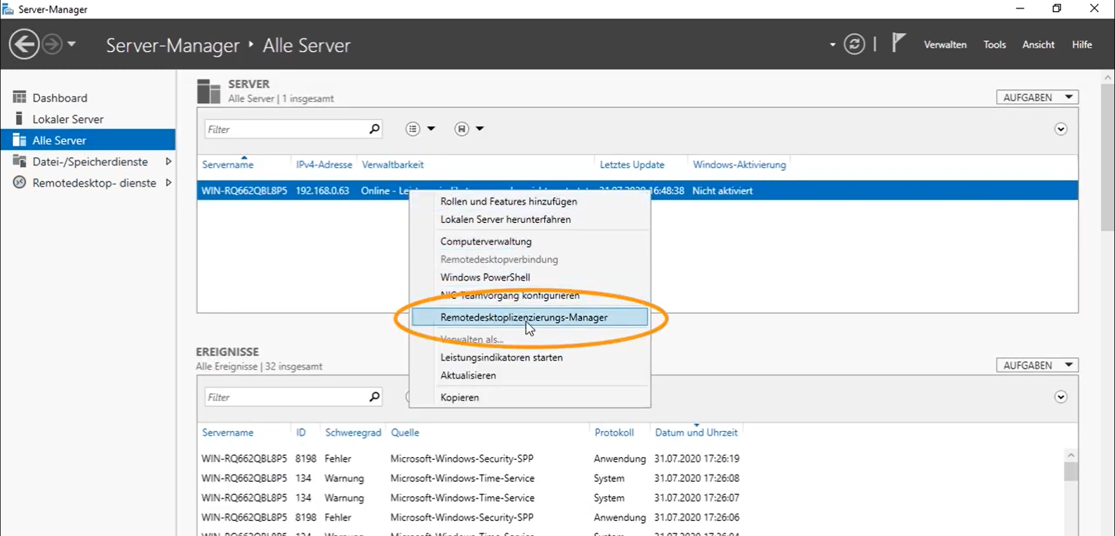Click the Remotedesktop-dienste sidebar icon
The width and height of the screenshot is (1115, 536).
pyautogui.click(x=20, y=183)
